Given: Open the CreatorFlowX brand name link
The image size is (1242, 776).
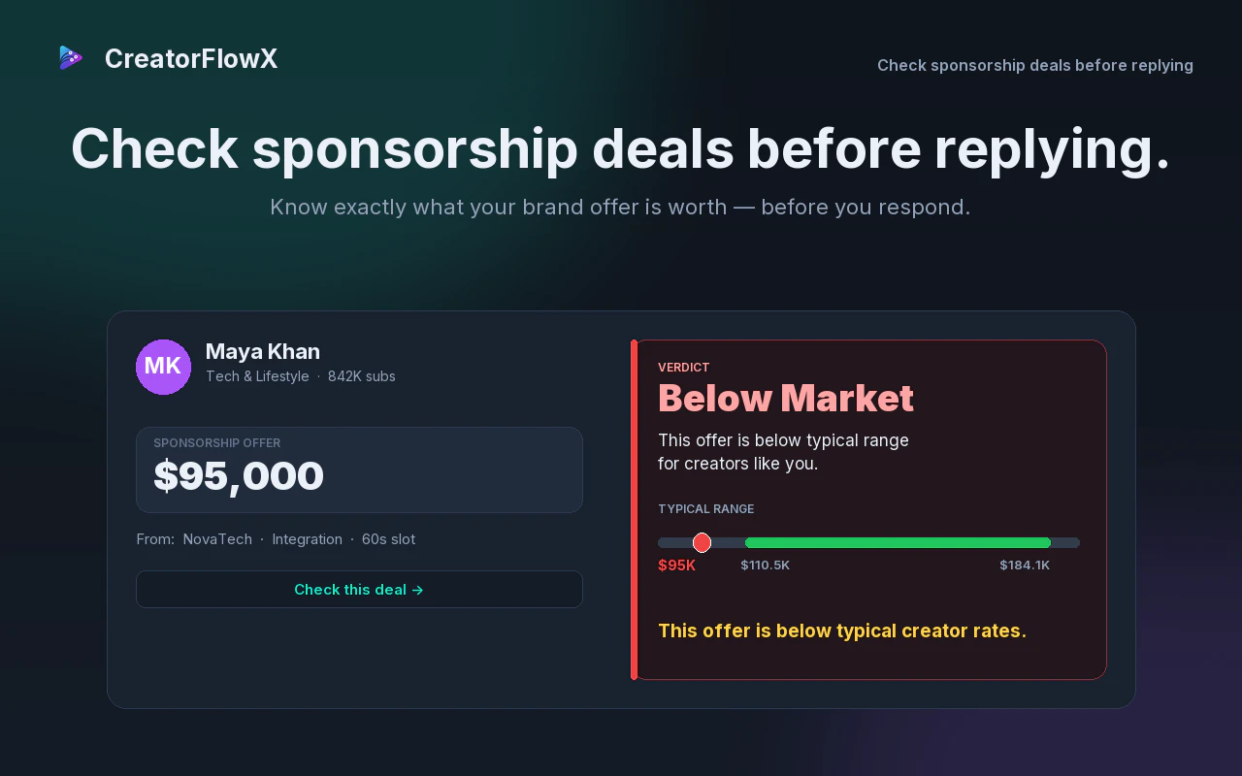Looking at the screenshot, I should (191, 59).
